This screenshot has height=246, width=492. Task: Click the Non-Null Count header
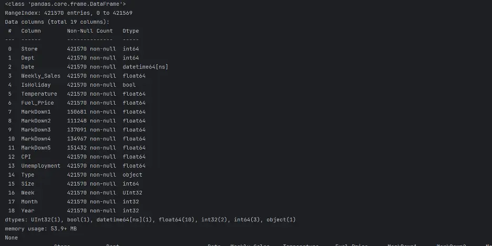pyautogui.click(x=90, y=30)
